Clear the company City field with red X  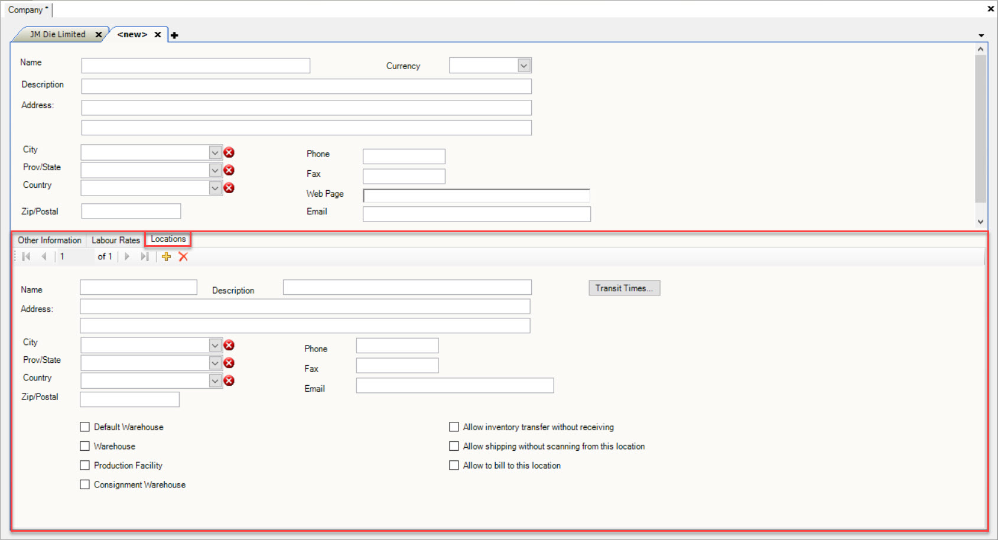(x=229, y=152)
